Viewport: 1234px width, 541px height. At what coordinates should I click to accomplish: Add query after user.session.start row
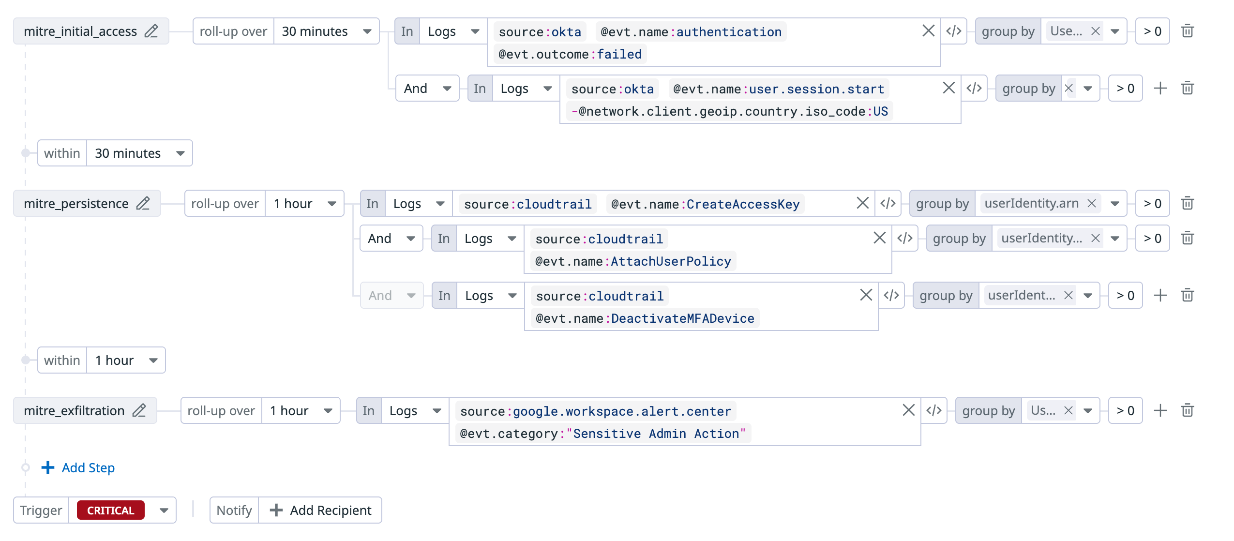(1160, 89)
